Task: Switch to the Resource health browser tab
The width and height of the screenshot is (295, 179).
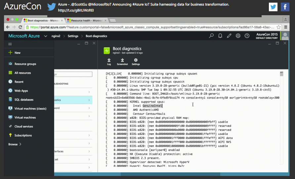Action: (x=87, y=20)
